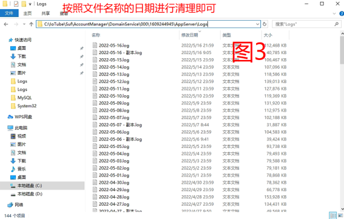This screenshot has height=219, width=344.
Task: Switch to large icons view layout icon
Action: (x=340, y=215)
